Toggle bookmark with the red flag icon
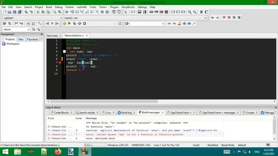The width and height of the screenshot is (278, 156). click(x=224, y=18)
